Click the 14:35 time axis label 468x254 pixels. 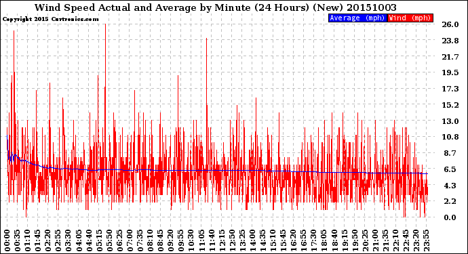coord(262,240)
